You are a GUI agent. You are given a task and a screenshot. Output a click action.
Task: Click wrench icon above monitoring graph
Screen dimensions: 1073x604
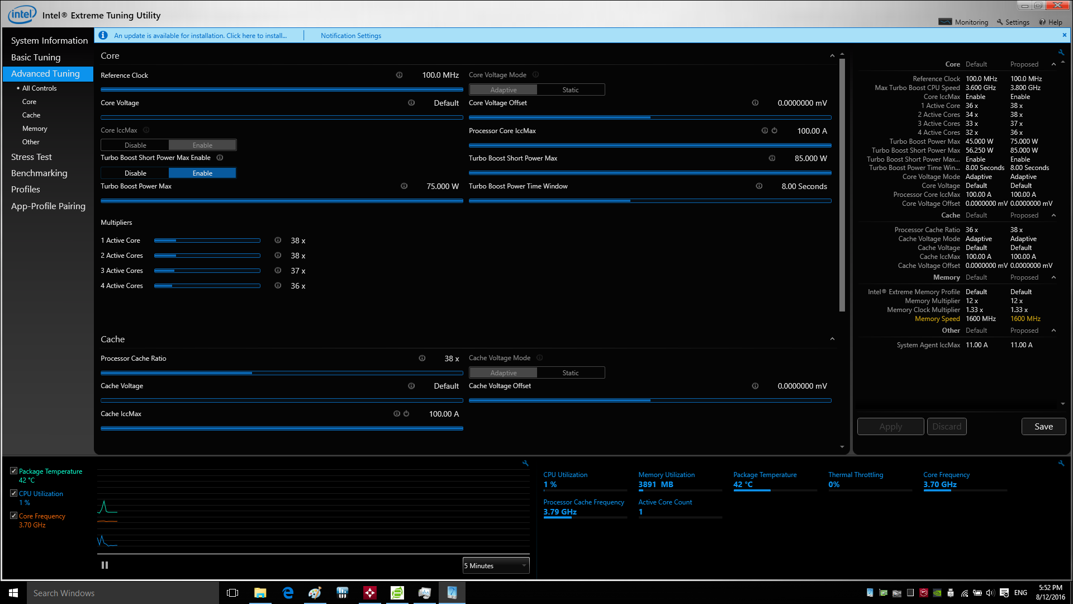525,463
